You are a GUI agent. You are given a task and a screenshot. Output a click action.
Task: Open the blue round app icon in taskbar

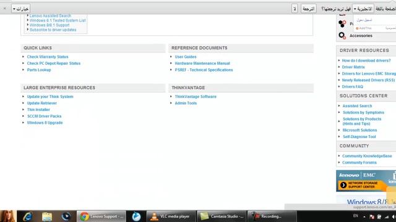coord(136,216)
